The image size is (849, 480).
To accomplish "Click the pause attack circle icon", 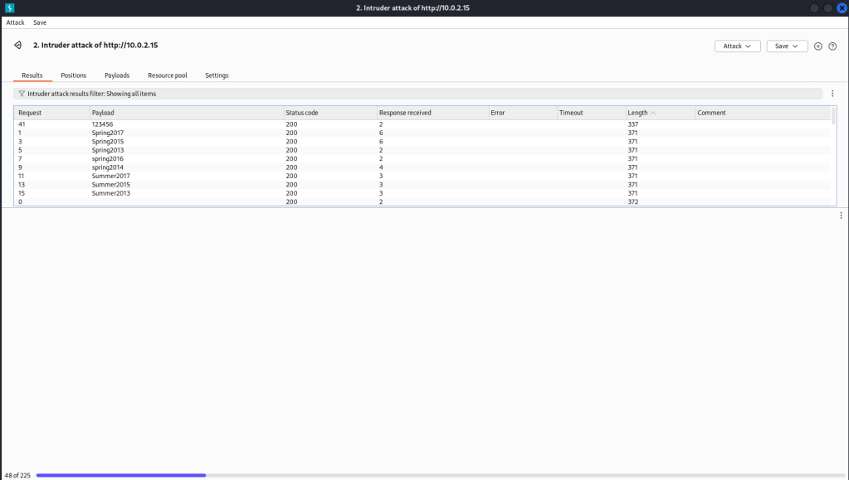I will (x=817, y=46).
